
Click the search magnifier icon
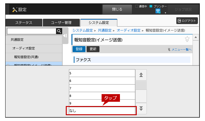59,31
